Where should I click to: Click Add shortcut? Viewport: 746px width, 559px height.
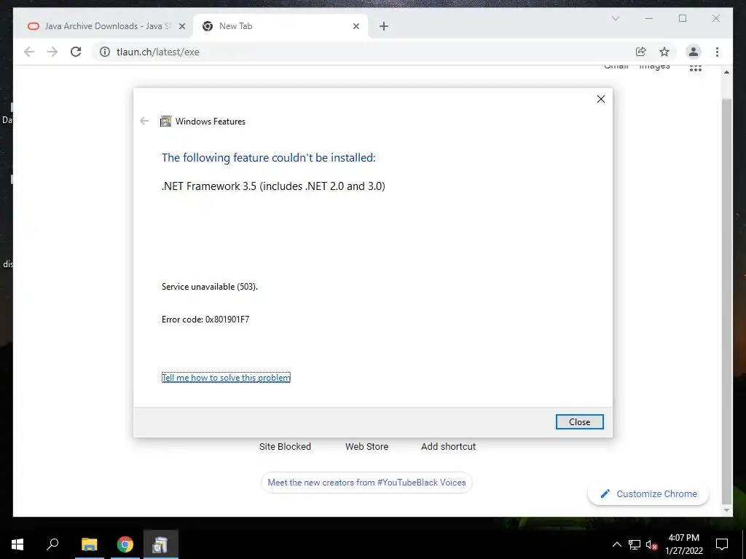tap(448, 446)
